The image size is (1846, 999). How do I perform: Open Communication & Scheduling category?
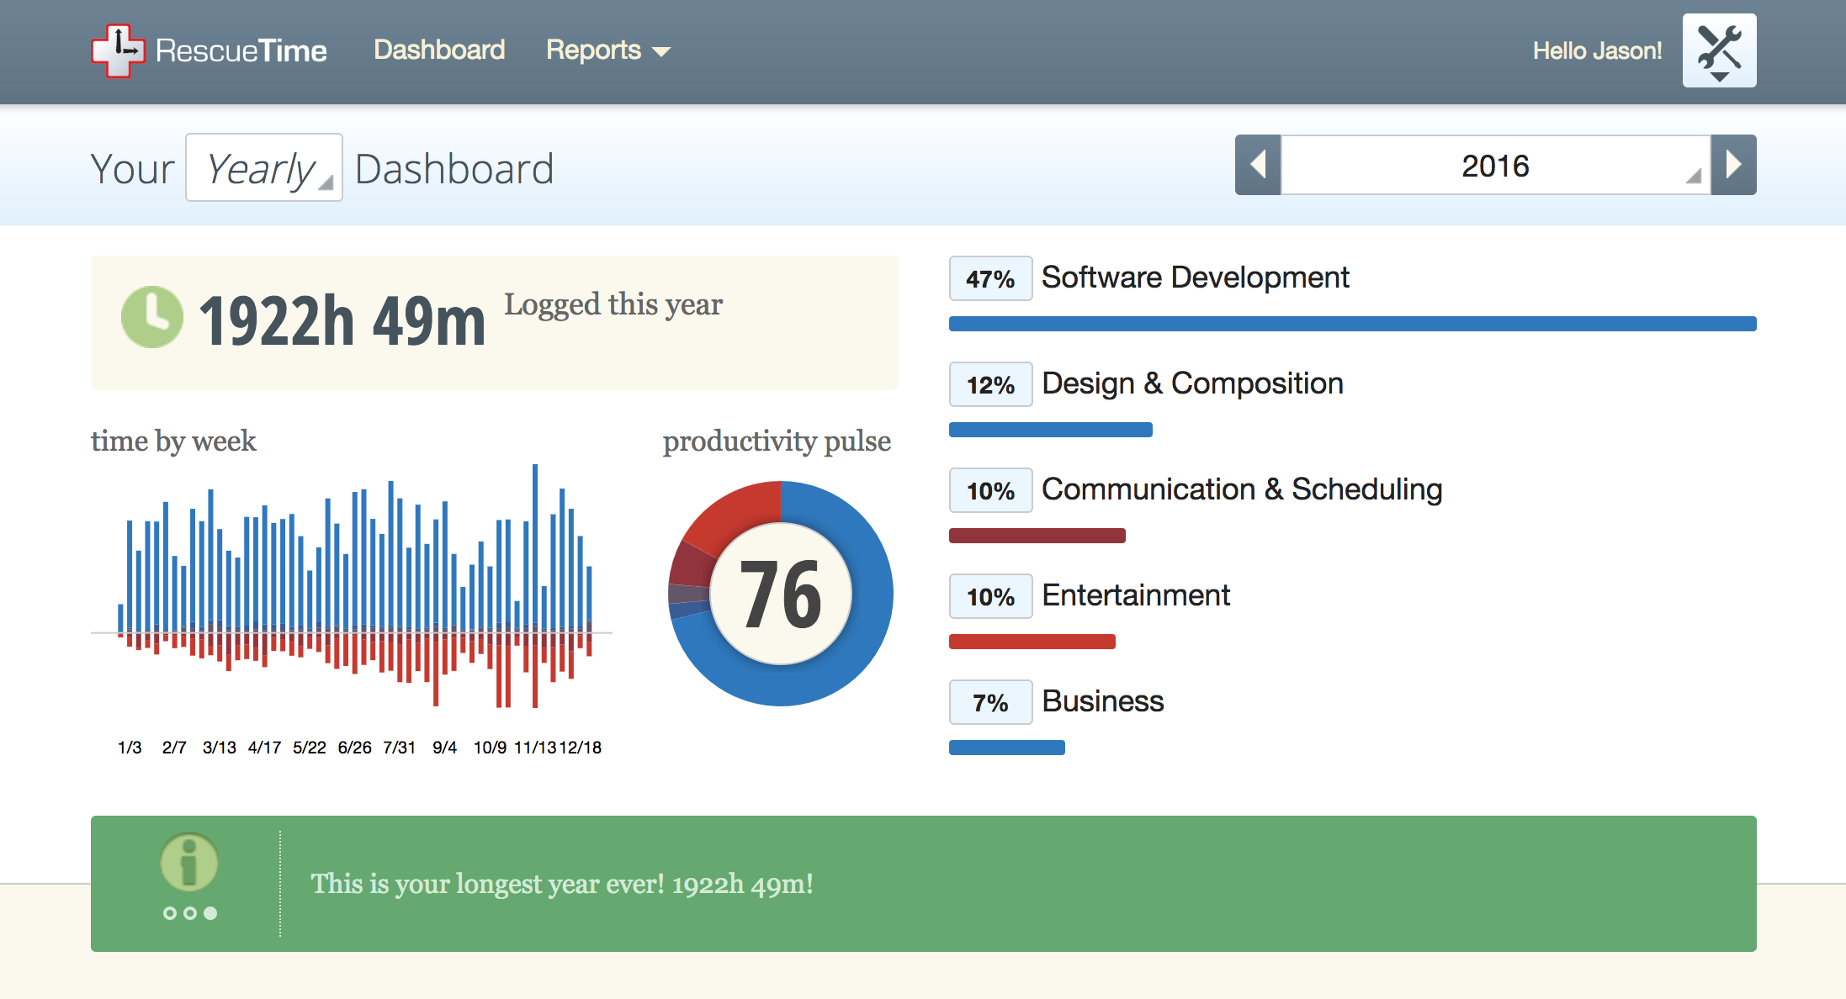[x=1242, y=489]
